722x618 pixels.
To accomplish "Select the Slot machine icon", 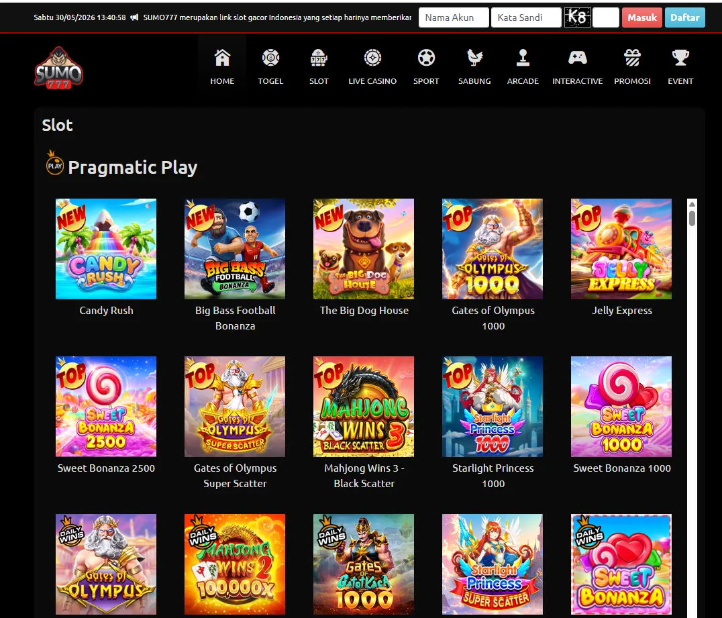I will (319, 58).
